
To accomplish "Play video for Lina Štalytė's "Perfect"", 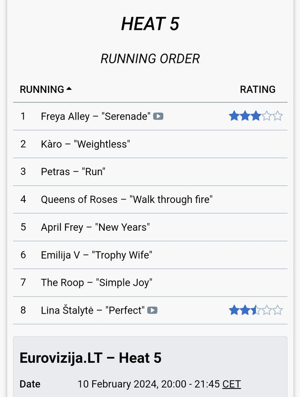I will [152, 311].
